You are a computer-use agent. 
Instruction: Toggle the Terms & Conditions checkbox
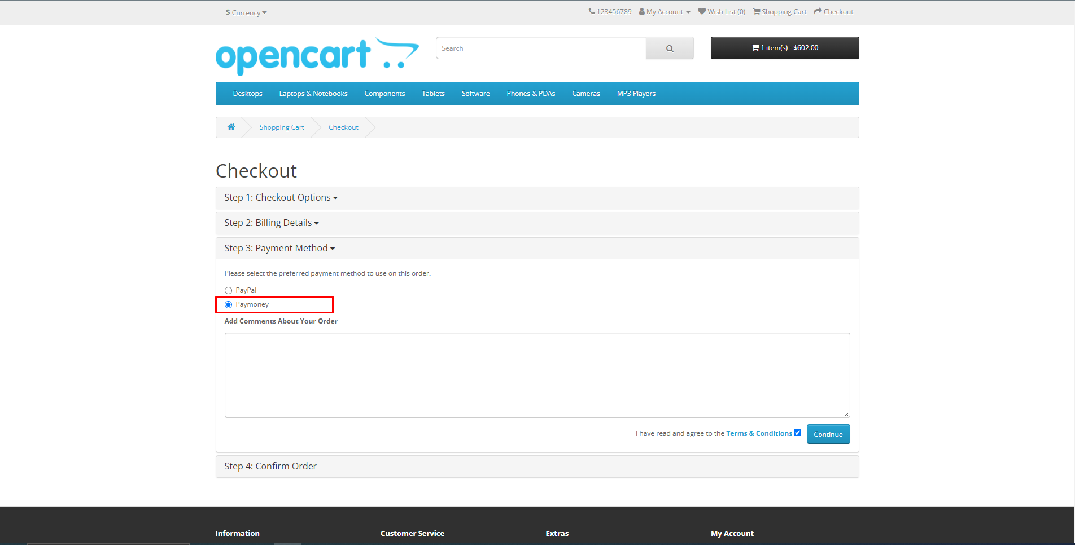click(x=797, y=433)
